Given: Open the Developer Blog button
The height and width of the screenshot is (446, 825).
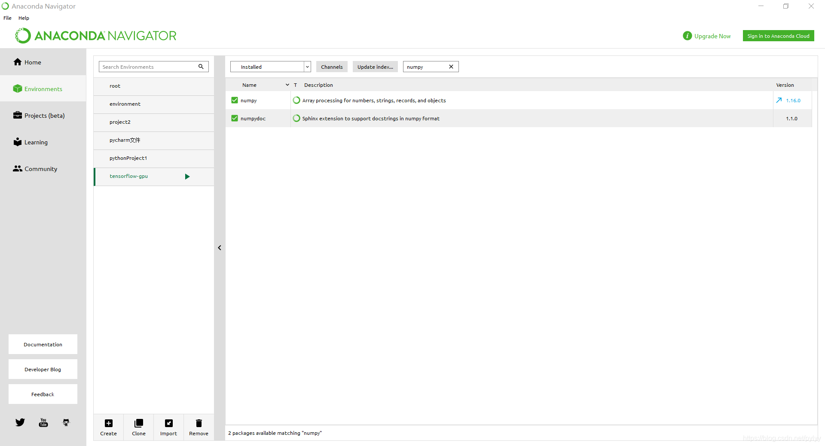Looking at the screenshot, I should click(x=43, y=369).
